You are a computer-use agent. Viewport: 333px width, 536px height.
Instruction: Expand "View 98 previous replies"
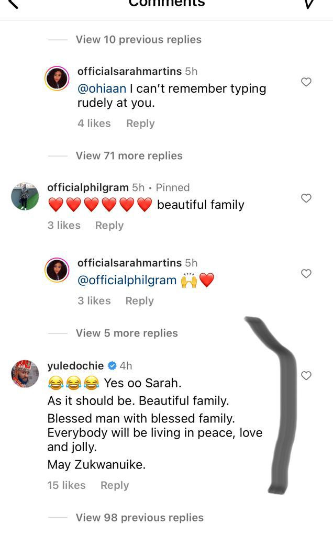point(139,518)
